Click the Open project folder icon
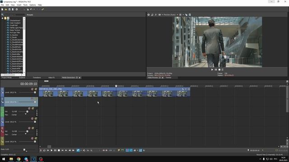 click(x=6, y=9)
